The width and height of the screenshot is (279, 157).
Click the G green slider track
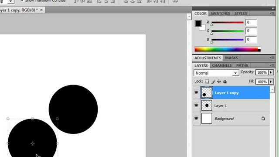click(x=228, y=31)
